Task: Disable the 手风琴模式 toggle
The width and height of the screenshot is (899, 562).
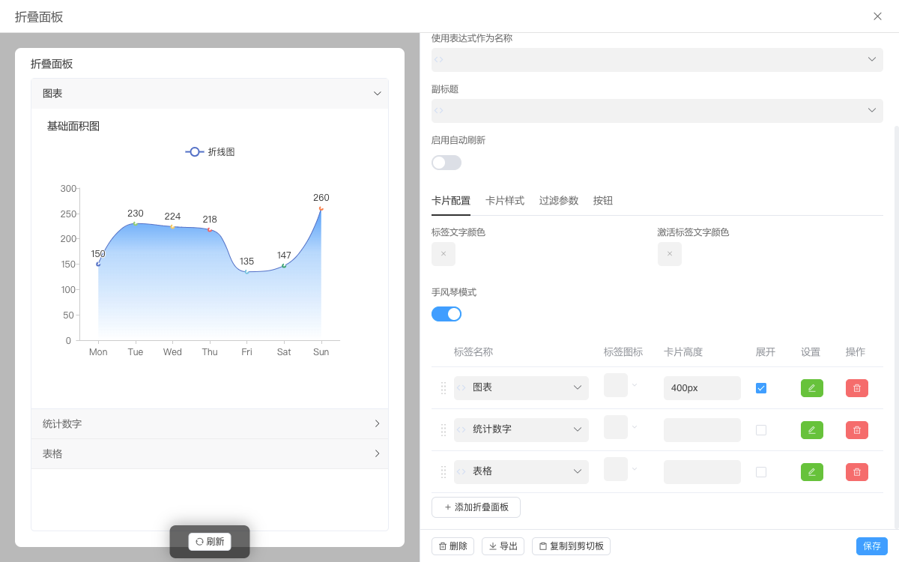Action: pos(446,313)
